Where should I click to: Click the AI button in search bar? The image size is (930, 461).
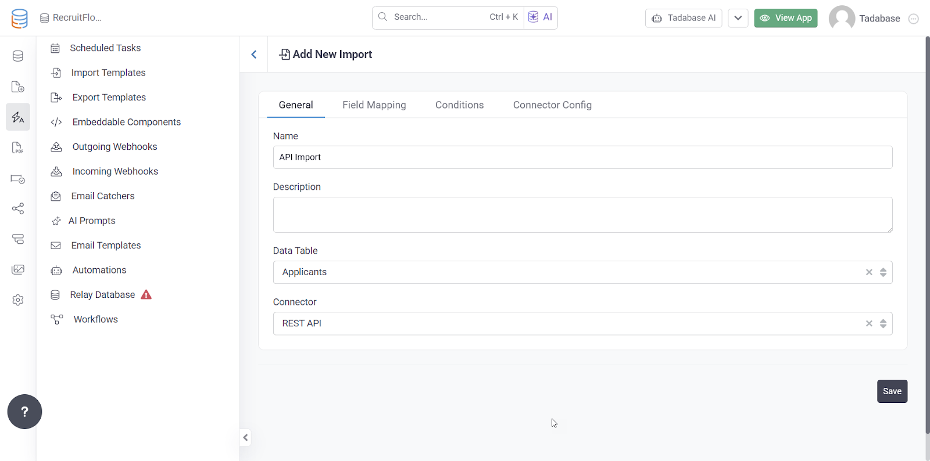tap(541, 17)
